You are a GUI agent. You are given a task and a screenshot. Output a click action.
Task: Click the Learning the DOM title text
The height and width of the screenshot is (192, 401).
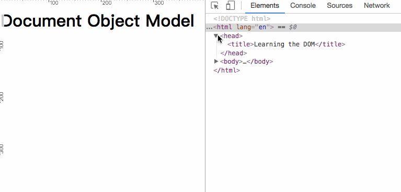[x=284, y=44]
